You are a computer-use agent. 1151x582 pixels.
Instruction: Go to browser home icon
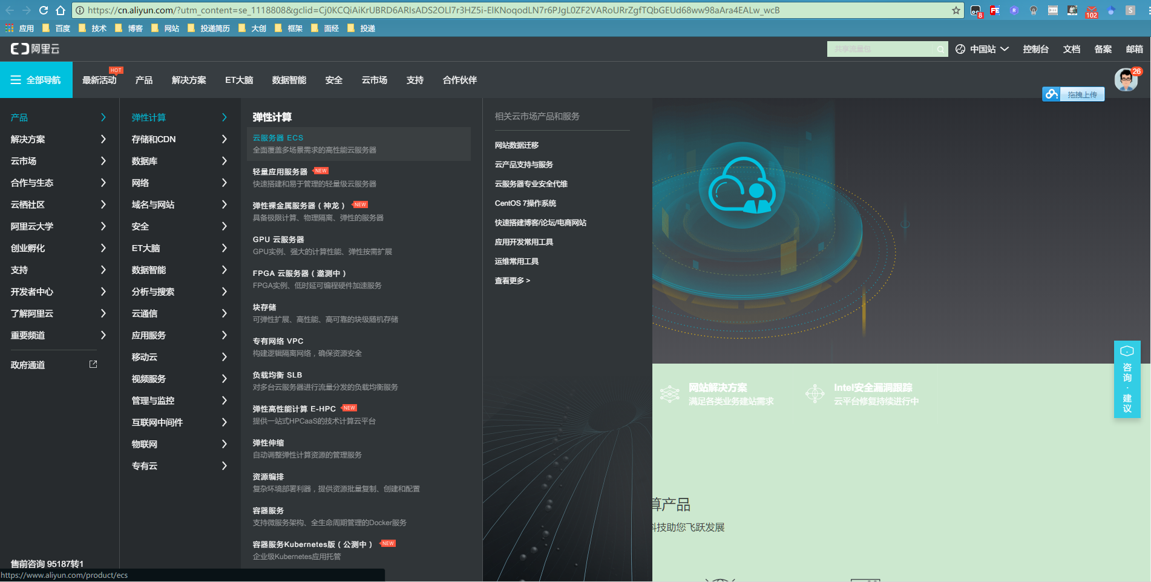61,10
